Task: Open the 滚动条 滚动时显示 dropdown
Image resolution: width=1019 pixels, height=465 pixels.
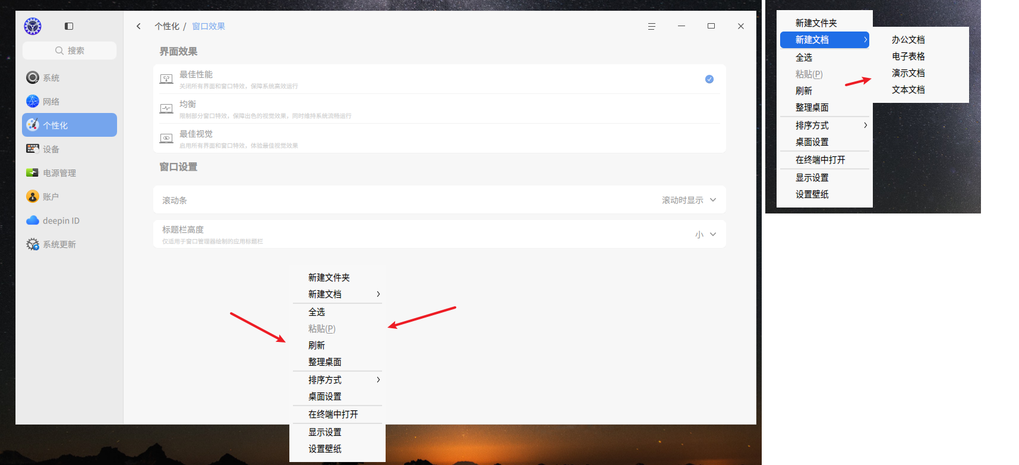Action: 689,200
